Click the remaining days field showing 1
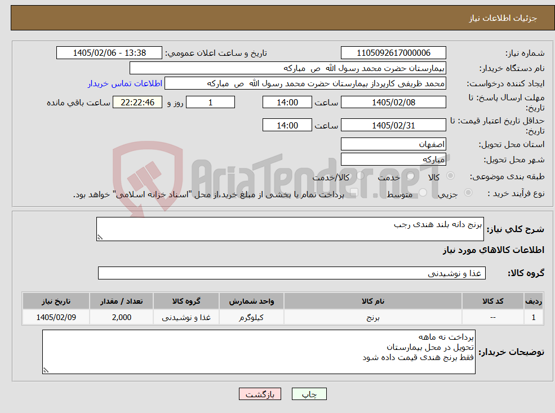The image size is (555, 413). pyautogui.click(x=210, y=103)
